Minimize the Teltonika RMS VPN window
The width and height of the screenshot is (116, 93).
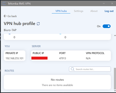pyautogui.click(x=104, y=3)
